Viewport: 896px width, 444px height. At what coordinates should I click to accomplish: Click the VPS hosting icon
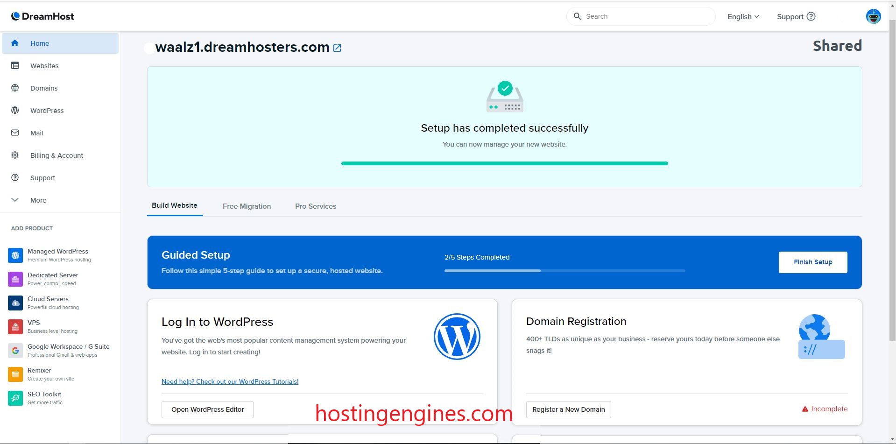pos(15,326)
